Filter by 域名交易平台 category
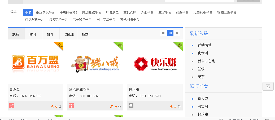The image size is (275, 120). pyautogui.click(x=58, y=20)
